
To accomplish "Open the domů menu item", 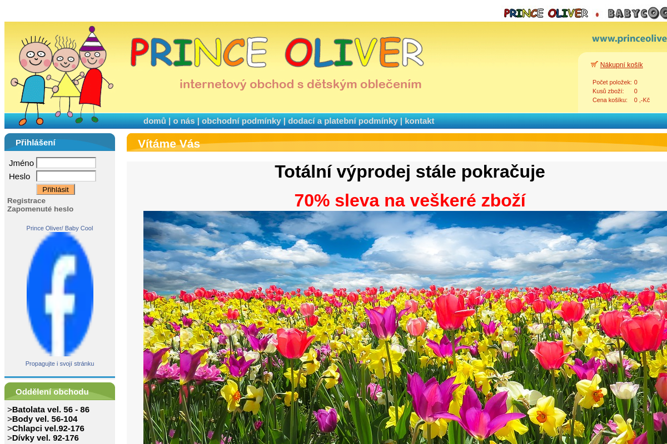I will pos(154,120).
